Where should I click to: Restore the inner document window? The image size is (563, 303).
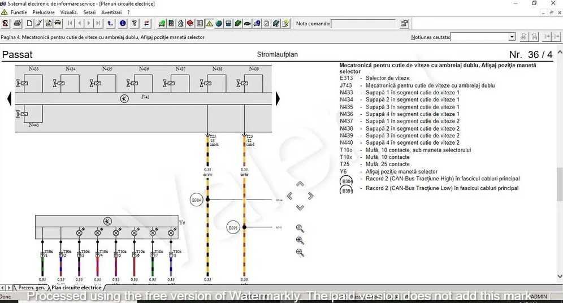(x=551, y=12)
